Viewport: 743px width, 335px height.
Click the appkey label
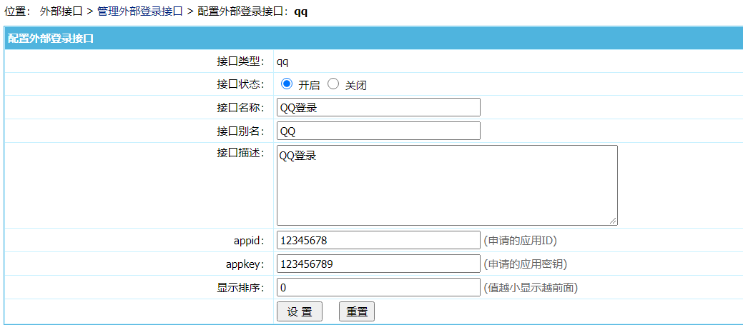pos(245,264)
